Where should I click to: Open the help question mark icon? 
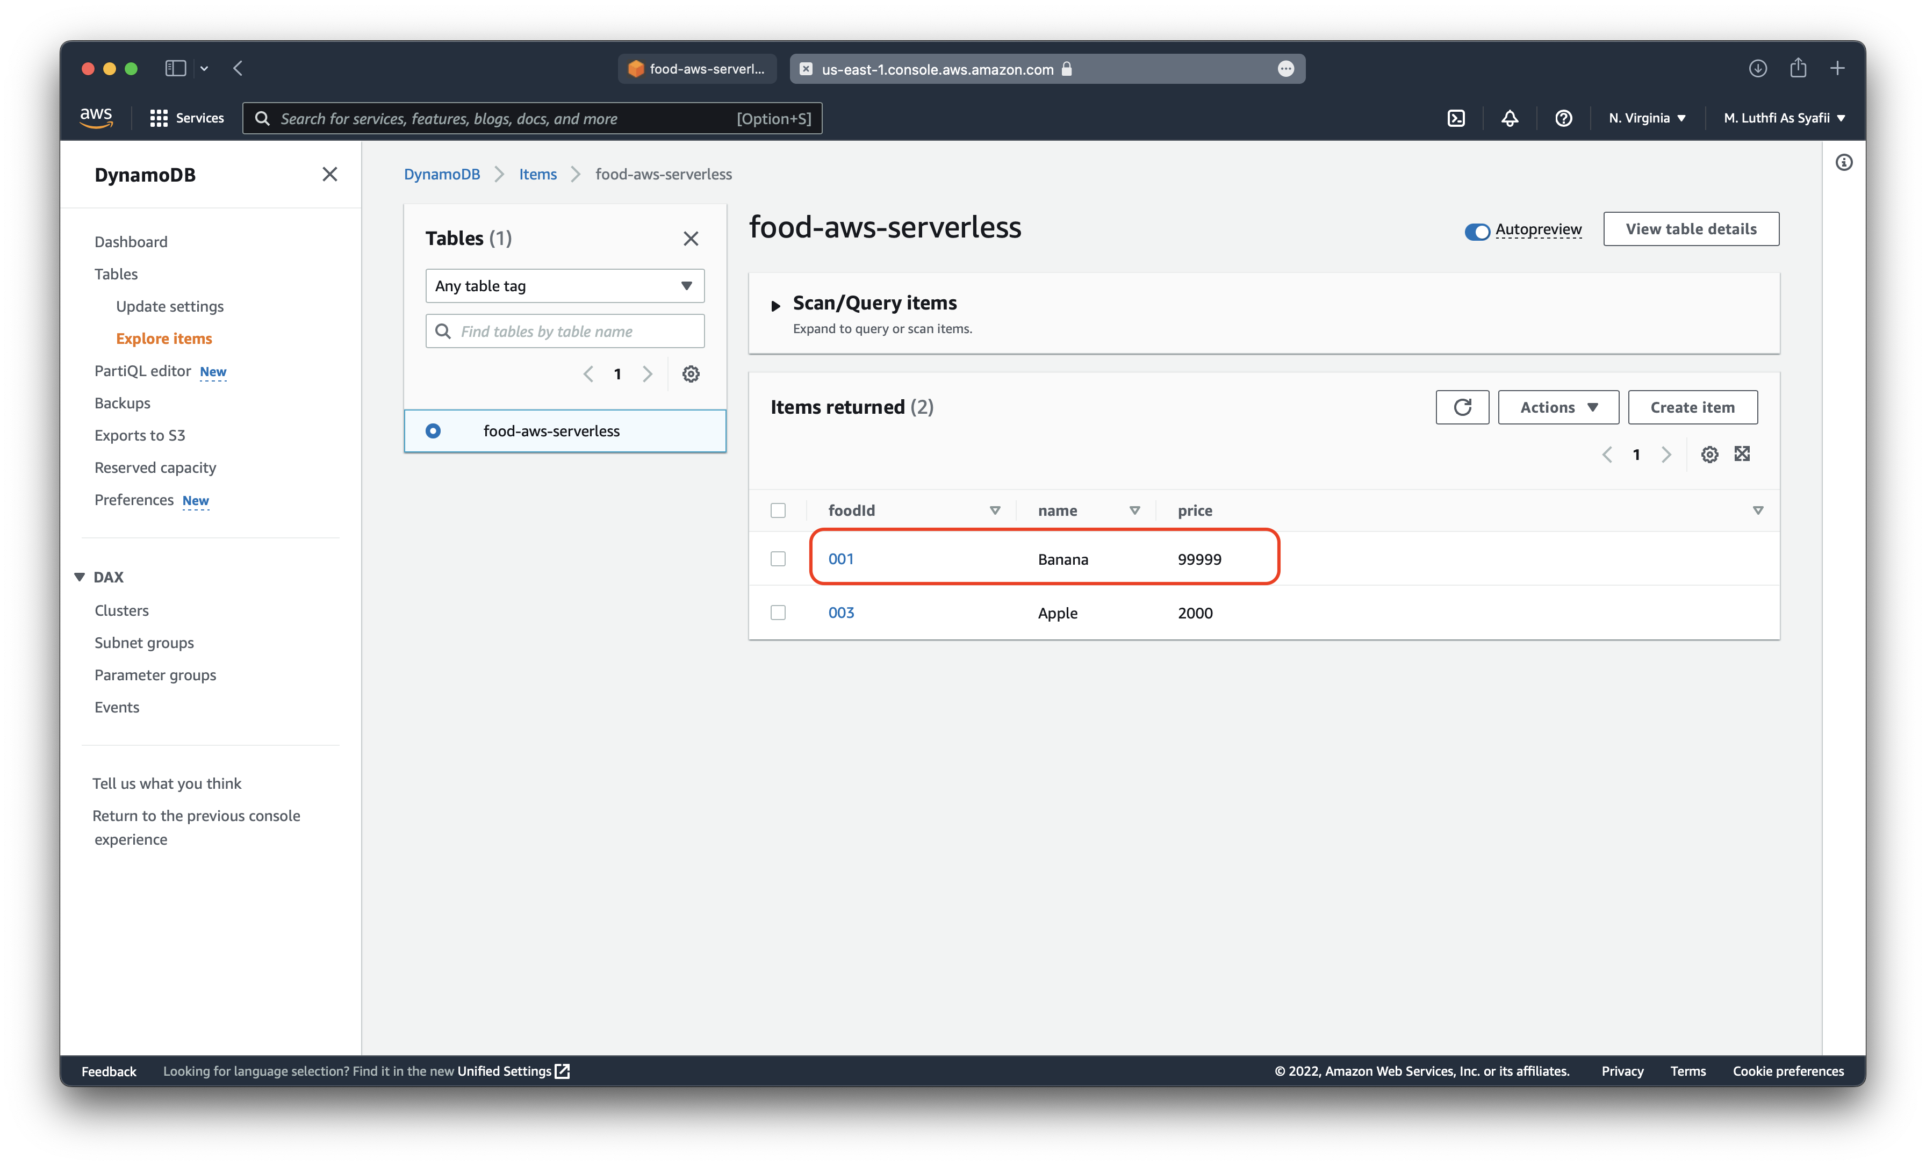coord(1563,118)
